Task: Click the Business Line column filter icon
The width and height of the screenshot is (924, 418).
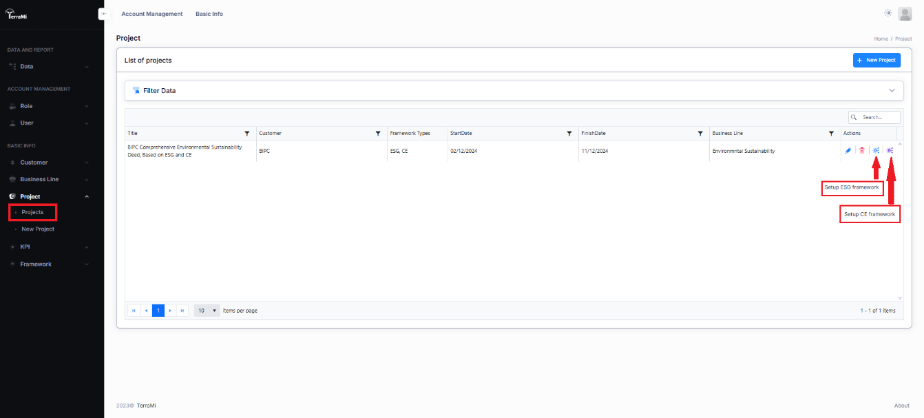Action: 832,133
